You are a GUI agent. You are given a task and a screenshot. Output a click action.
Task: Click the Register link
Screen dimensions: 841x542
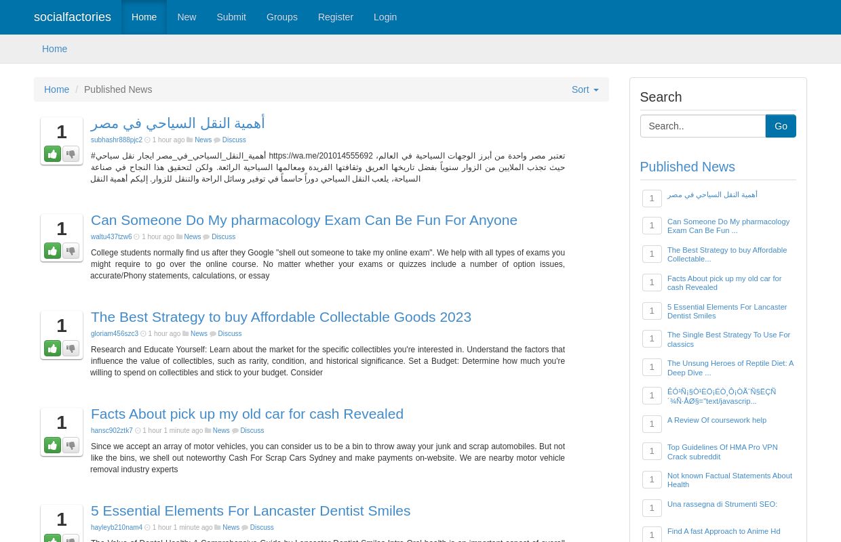[335, 17]
